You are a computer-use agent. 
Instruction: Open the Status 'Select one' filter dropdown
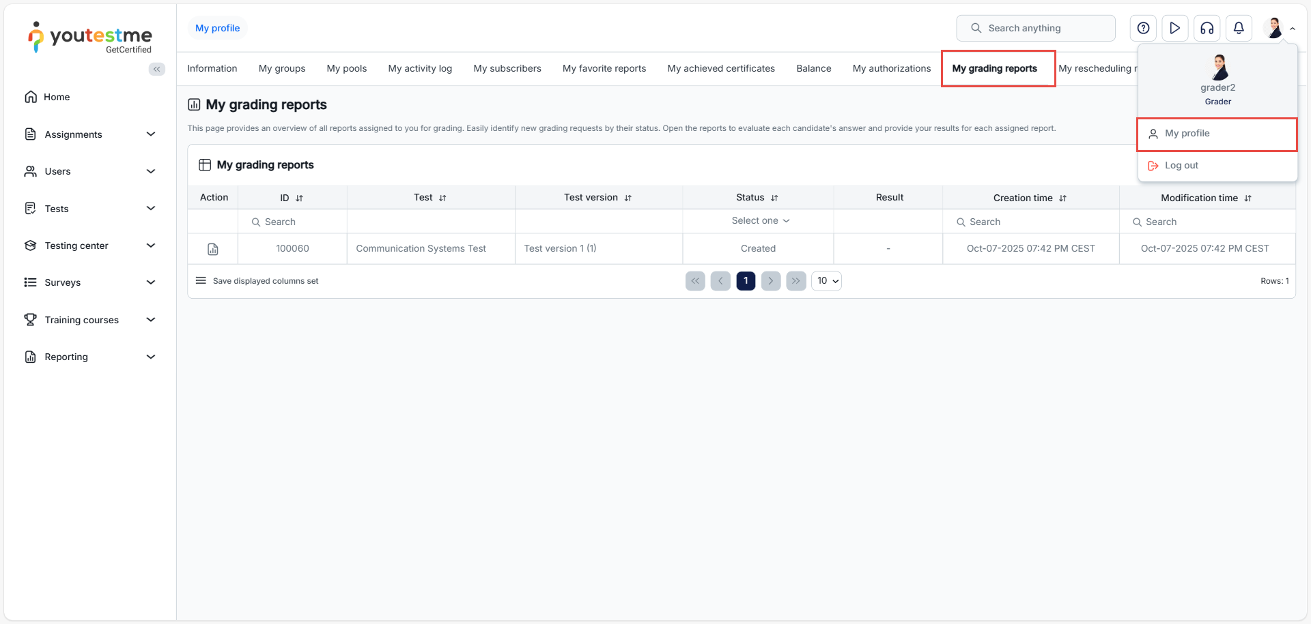point(760,221)
